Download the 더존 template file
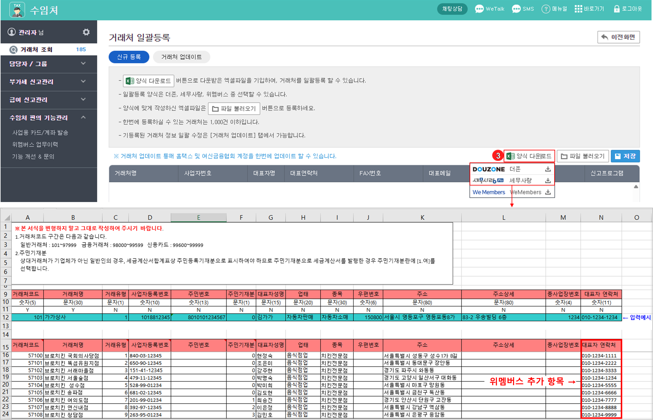 click(x=548, y=169)
